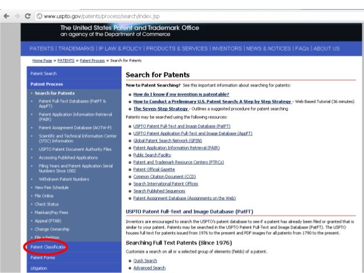Click the site info icon in address bar
Image resolution: width=364 pixels, height=273 pixels.
(x=39, y=16)
